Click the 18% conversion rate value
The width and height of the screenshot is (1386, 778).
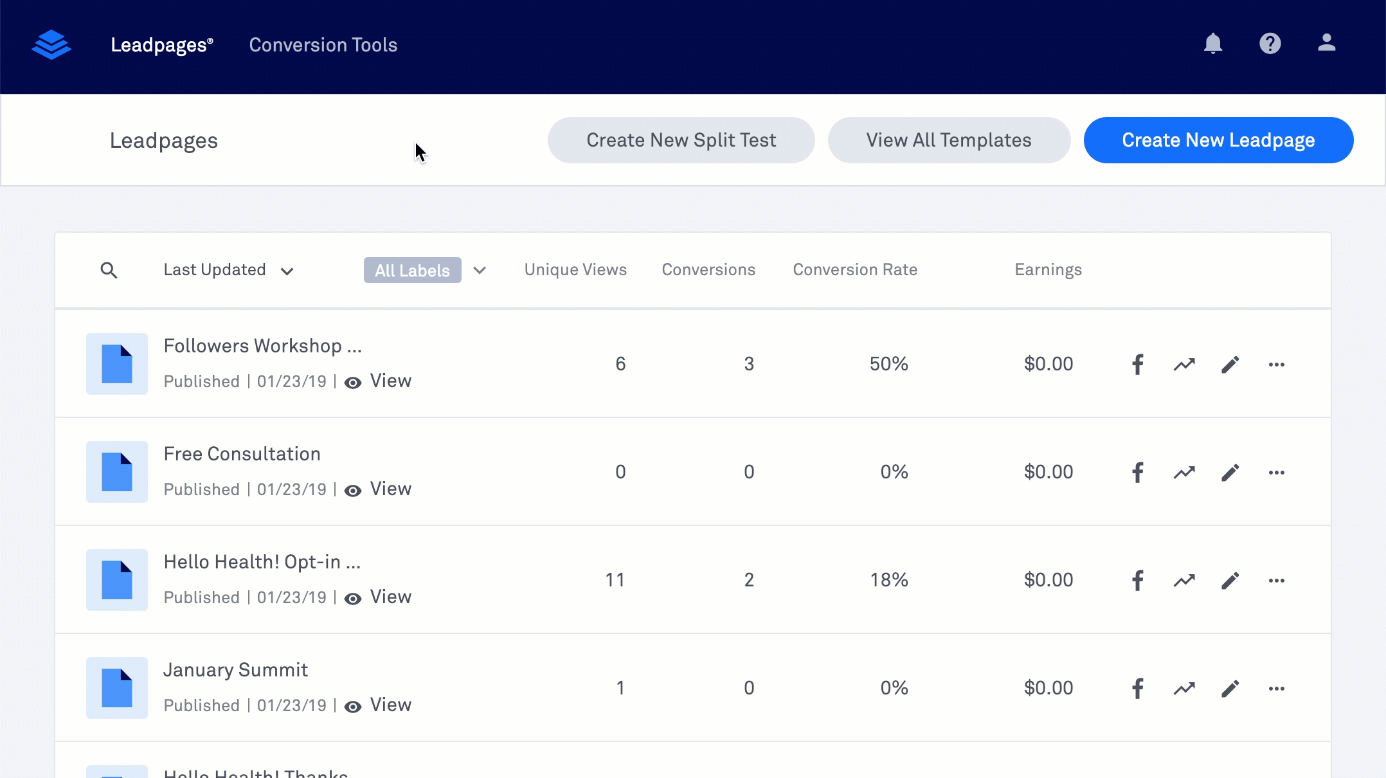(x=889, y=580)
